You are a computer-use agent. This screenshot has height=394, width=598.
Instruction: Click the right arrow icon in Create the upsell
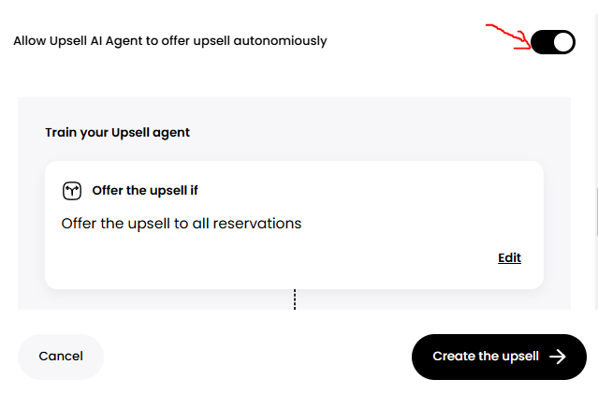point(558,357)
